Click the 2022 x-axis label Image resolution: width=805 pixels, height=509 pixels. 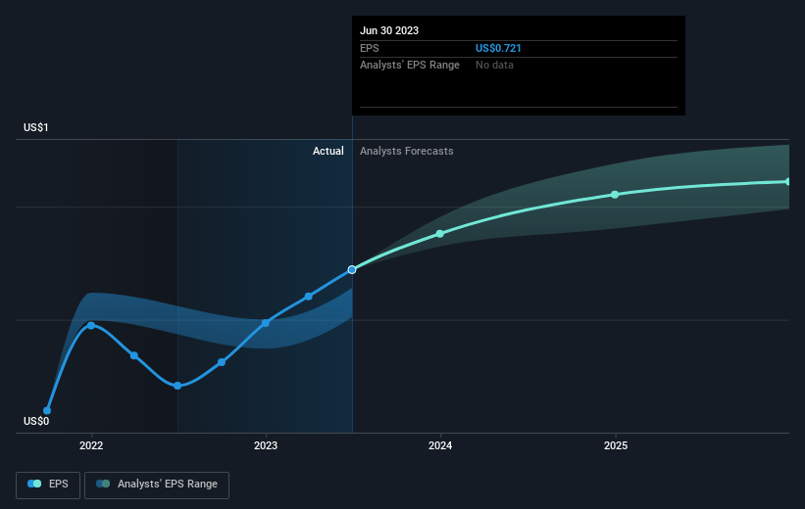click(x=91, y=445)
